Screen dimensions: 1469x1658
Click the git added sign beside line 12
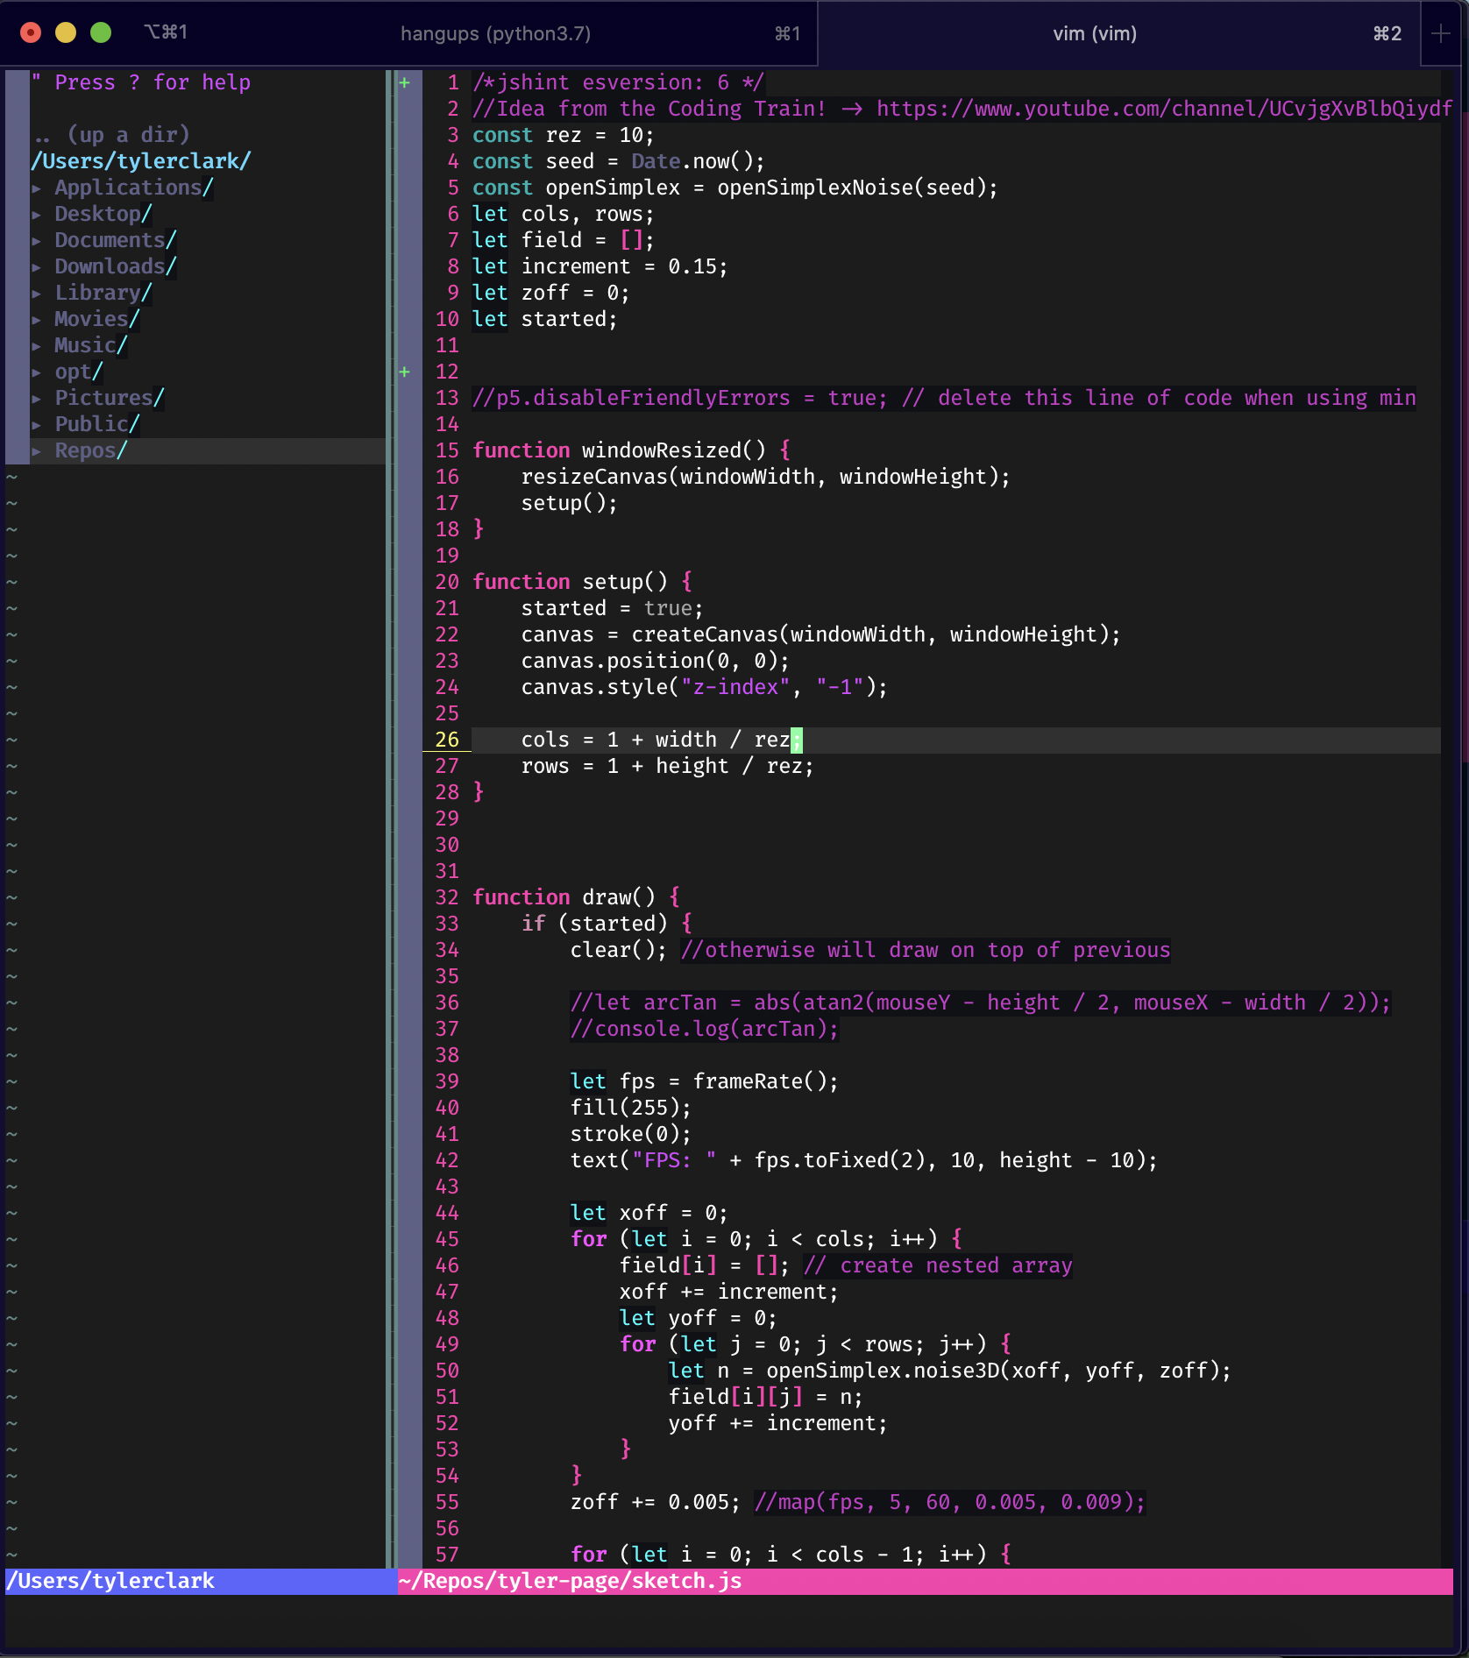404,372
